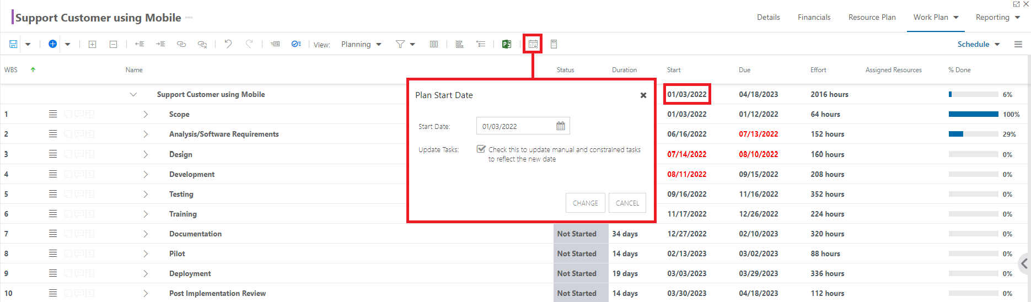Sort by the WBS column header
Screen dimensions: 1031x302
coord(11,70)
